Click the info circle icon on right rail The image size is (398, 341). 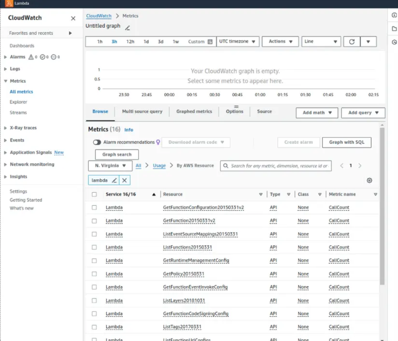(x=394, y=15)
